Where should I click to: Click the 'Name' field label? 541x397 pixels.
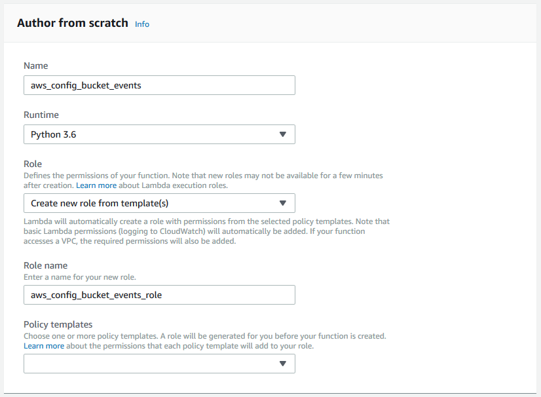(x=36, y=66)
